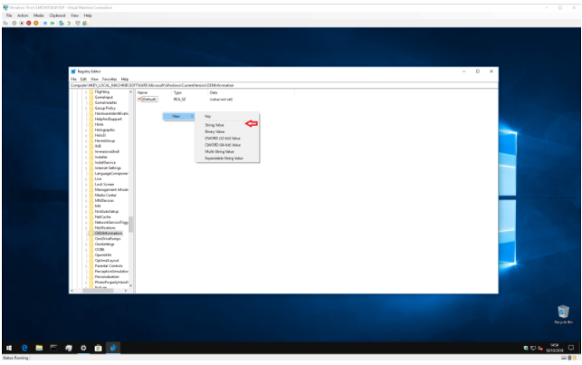582x365 pixels.
Task: Expand the Parental Controls registry key
Action: (x=86, y=266)
